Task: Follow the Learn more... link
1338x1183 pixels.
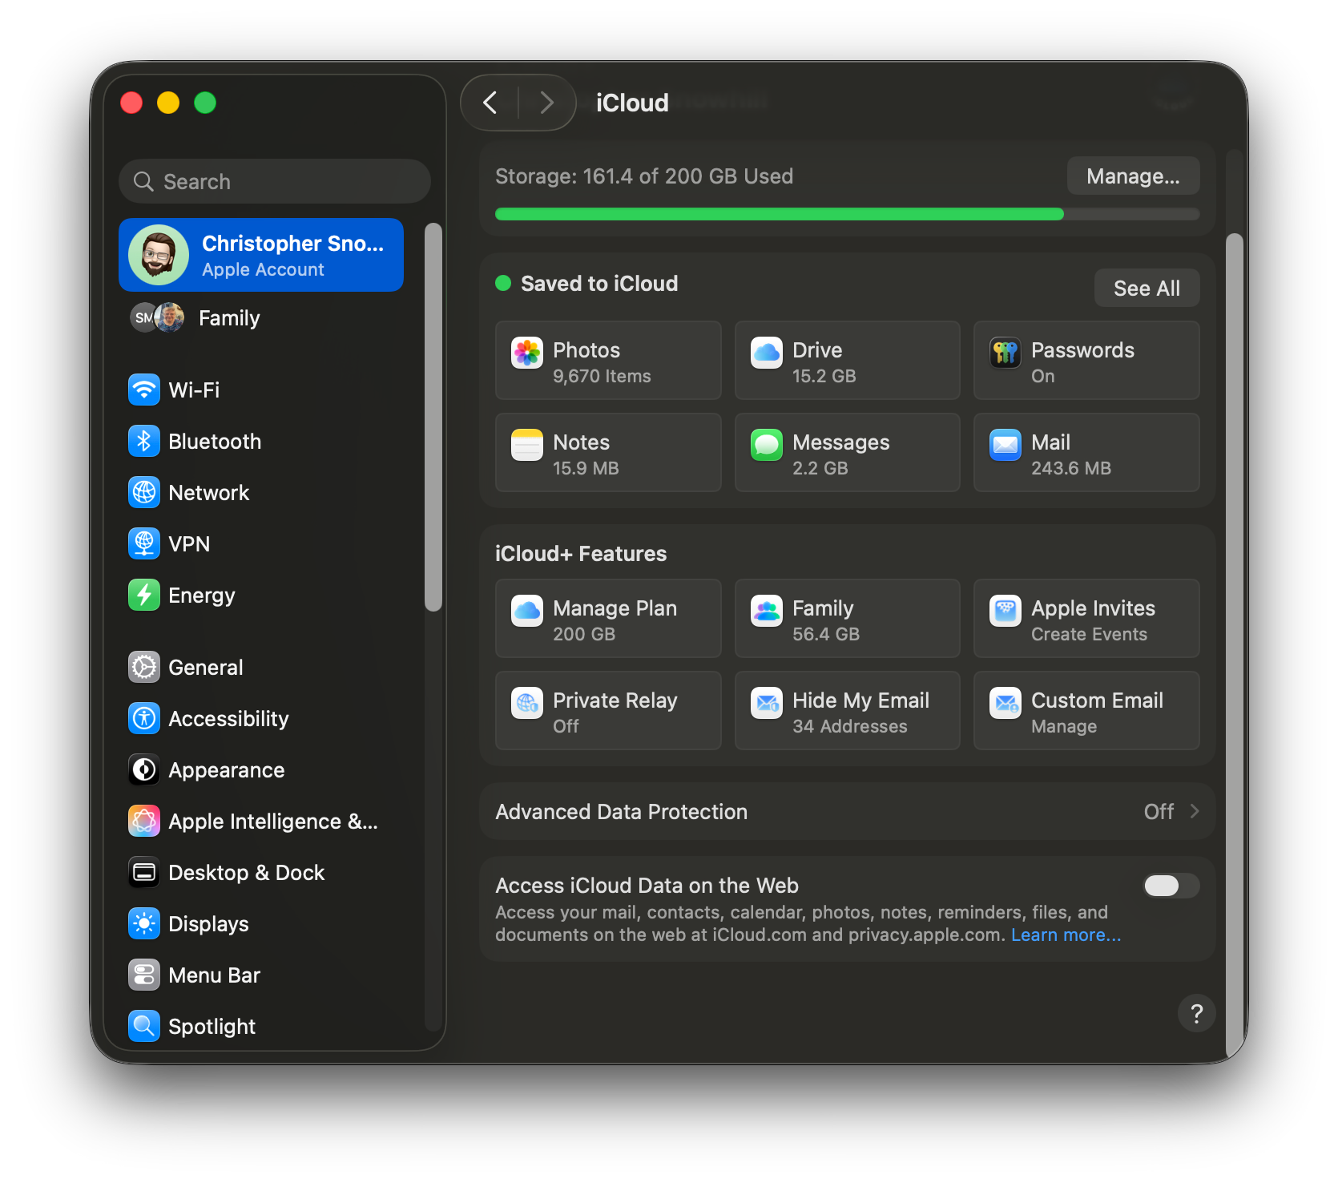Action: click(x=1066, y=935)
